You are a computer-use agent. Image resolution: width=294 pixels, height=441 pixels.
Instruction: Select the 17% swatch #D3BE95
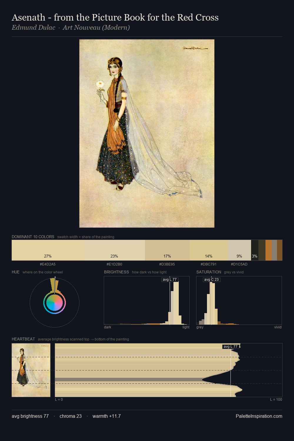167,250
